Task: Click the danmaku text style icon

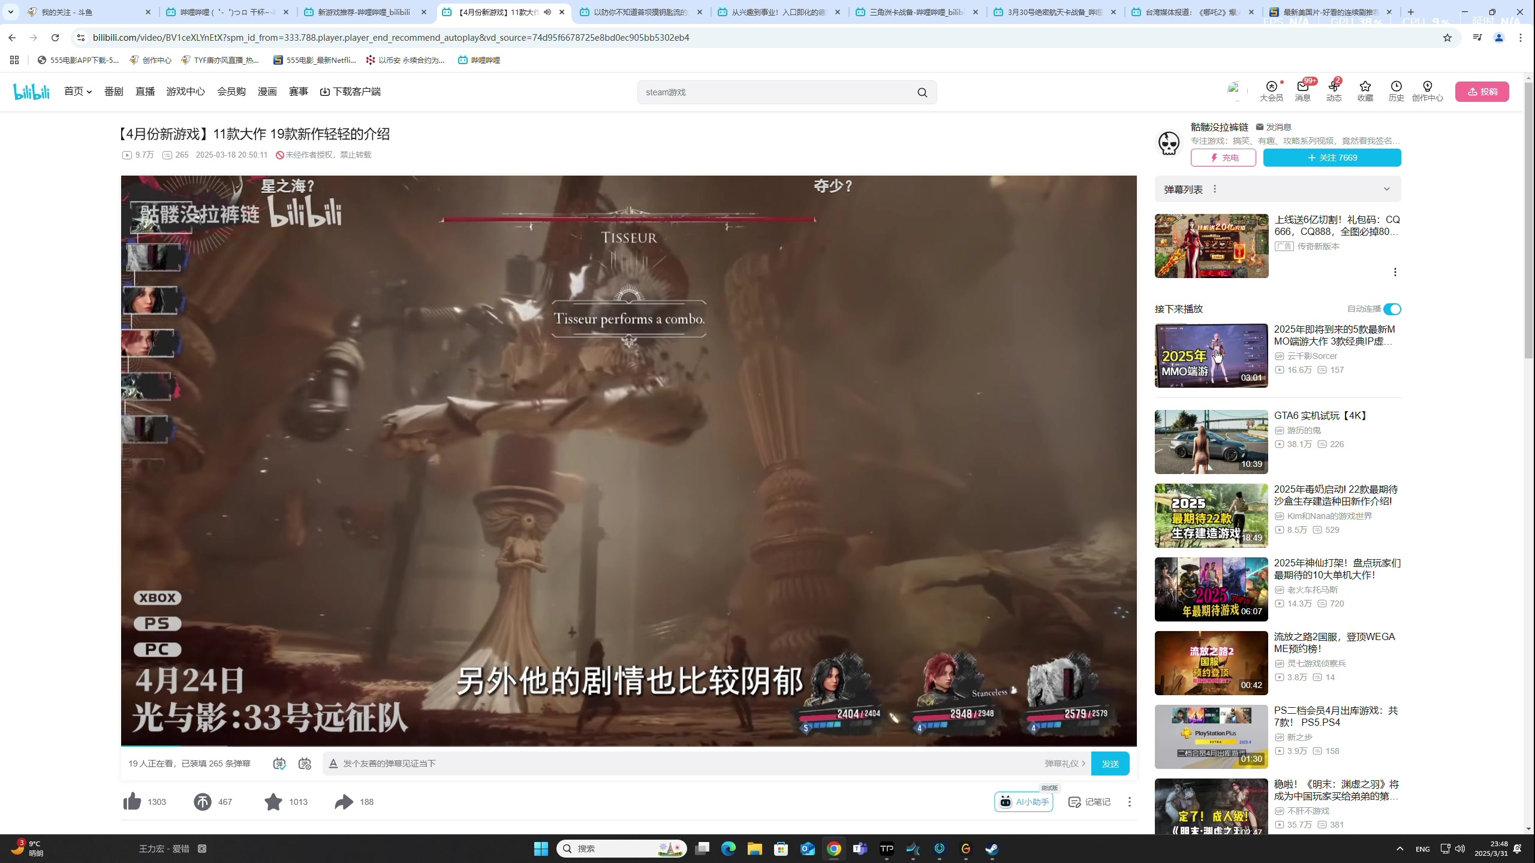Action: point(333,764)
